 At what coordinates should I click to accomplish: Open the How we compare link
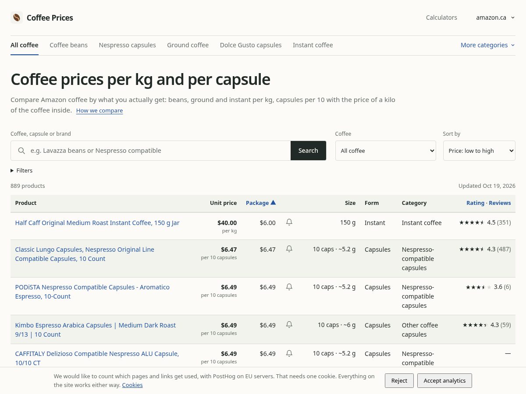pyautogui.click(x=100, y=111)
